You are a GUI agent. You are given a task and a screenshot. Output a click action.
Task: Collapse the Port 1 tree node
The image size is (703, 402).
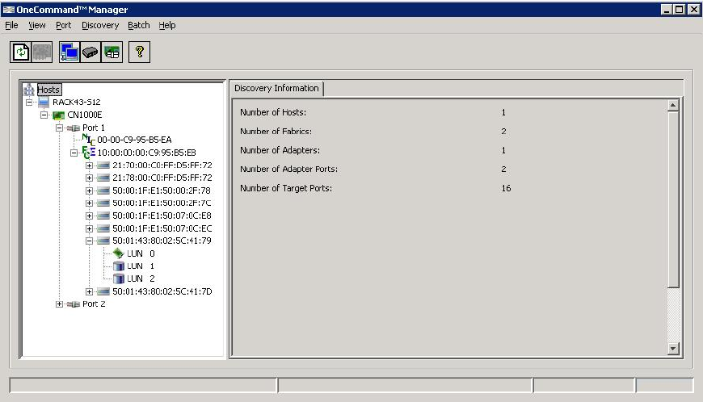(59, 128)
